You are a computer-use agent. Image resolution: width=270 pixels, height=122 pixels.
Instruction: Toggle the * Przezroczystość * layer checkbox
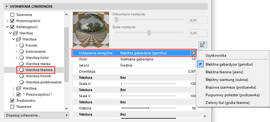pos(18,94)
